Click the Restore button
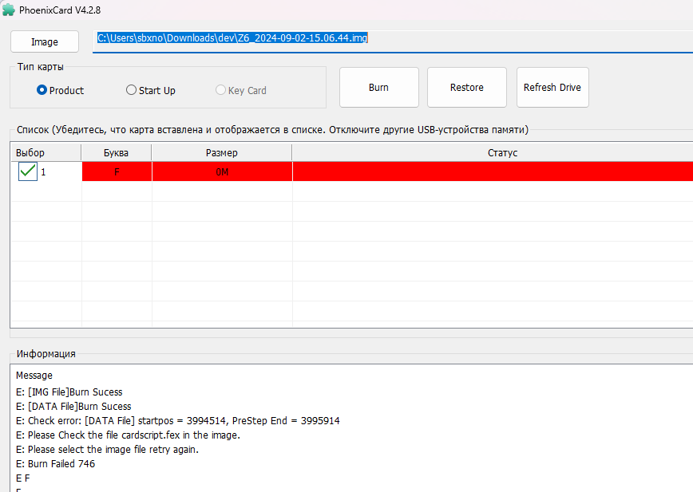 (466, 88)
